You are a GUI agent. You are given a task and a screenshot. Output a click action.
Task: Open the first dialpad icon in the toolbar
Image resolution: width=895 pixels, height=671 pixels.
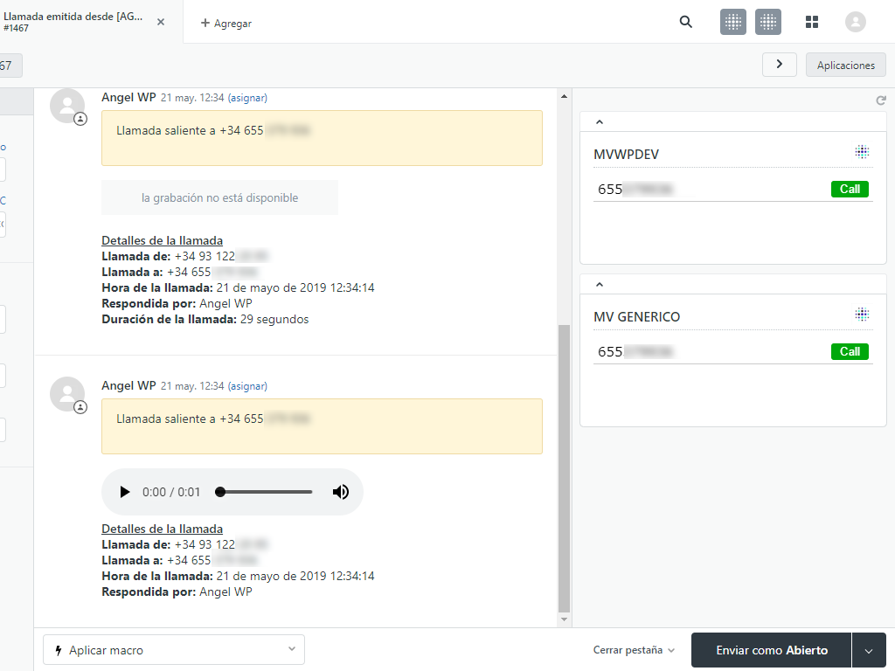[733, 21]
